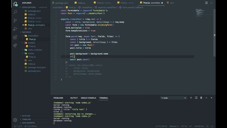
Task: Open Post.js models in the Open Editors list
Action: tap(35, 18)
